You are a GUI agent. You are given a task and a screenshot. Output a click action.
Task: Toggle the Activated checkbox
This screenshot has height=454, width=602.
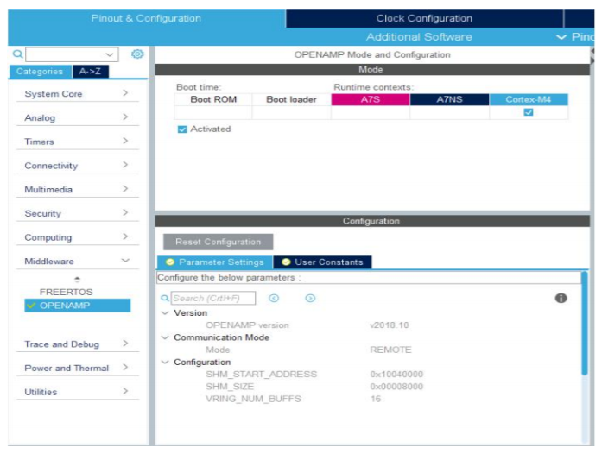[x=182, y=129]
